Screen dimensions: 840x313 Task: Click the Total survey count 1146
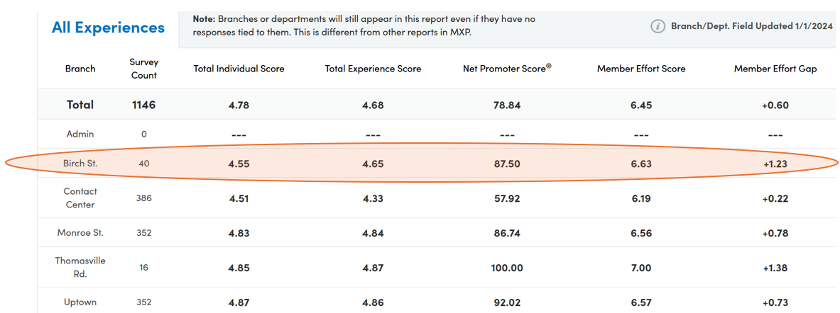143,105
